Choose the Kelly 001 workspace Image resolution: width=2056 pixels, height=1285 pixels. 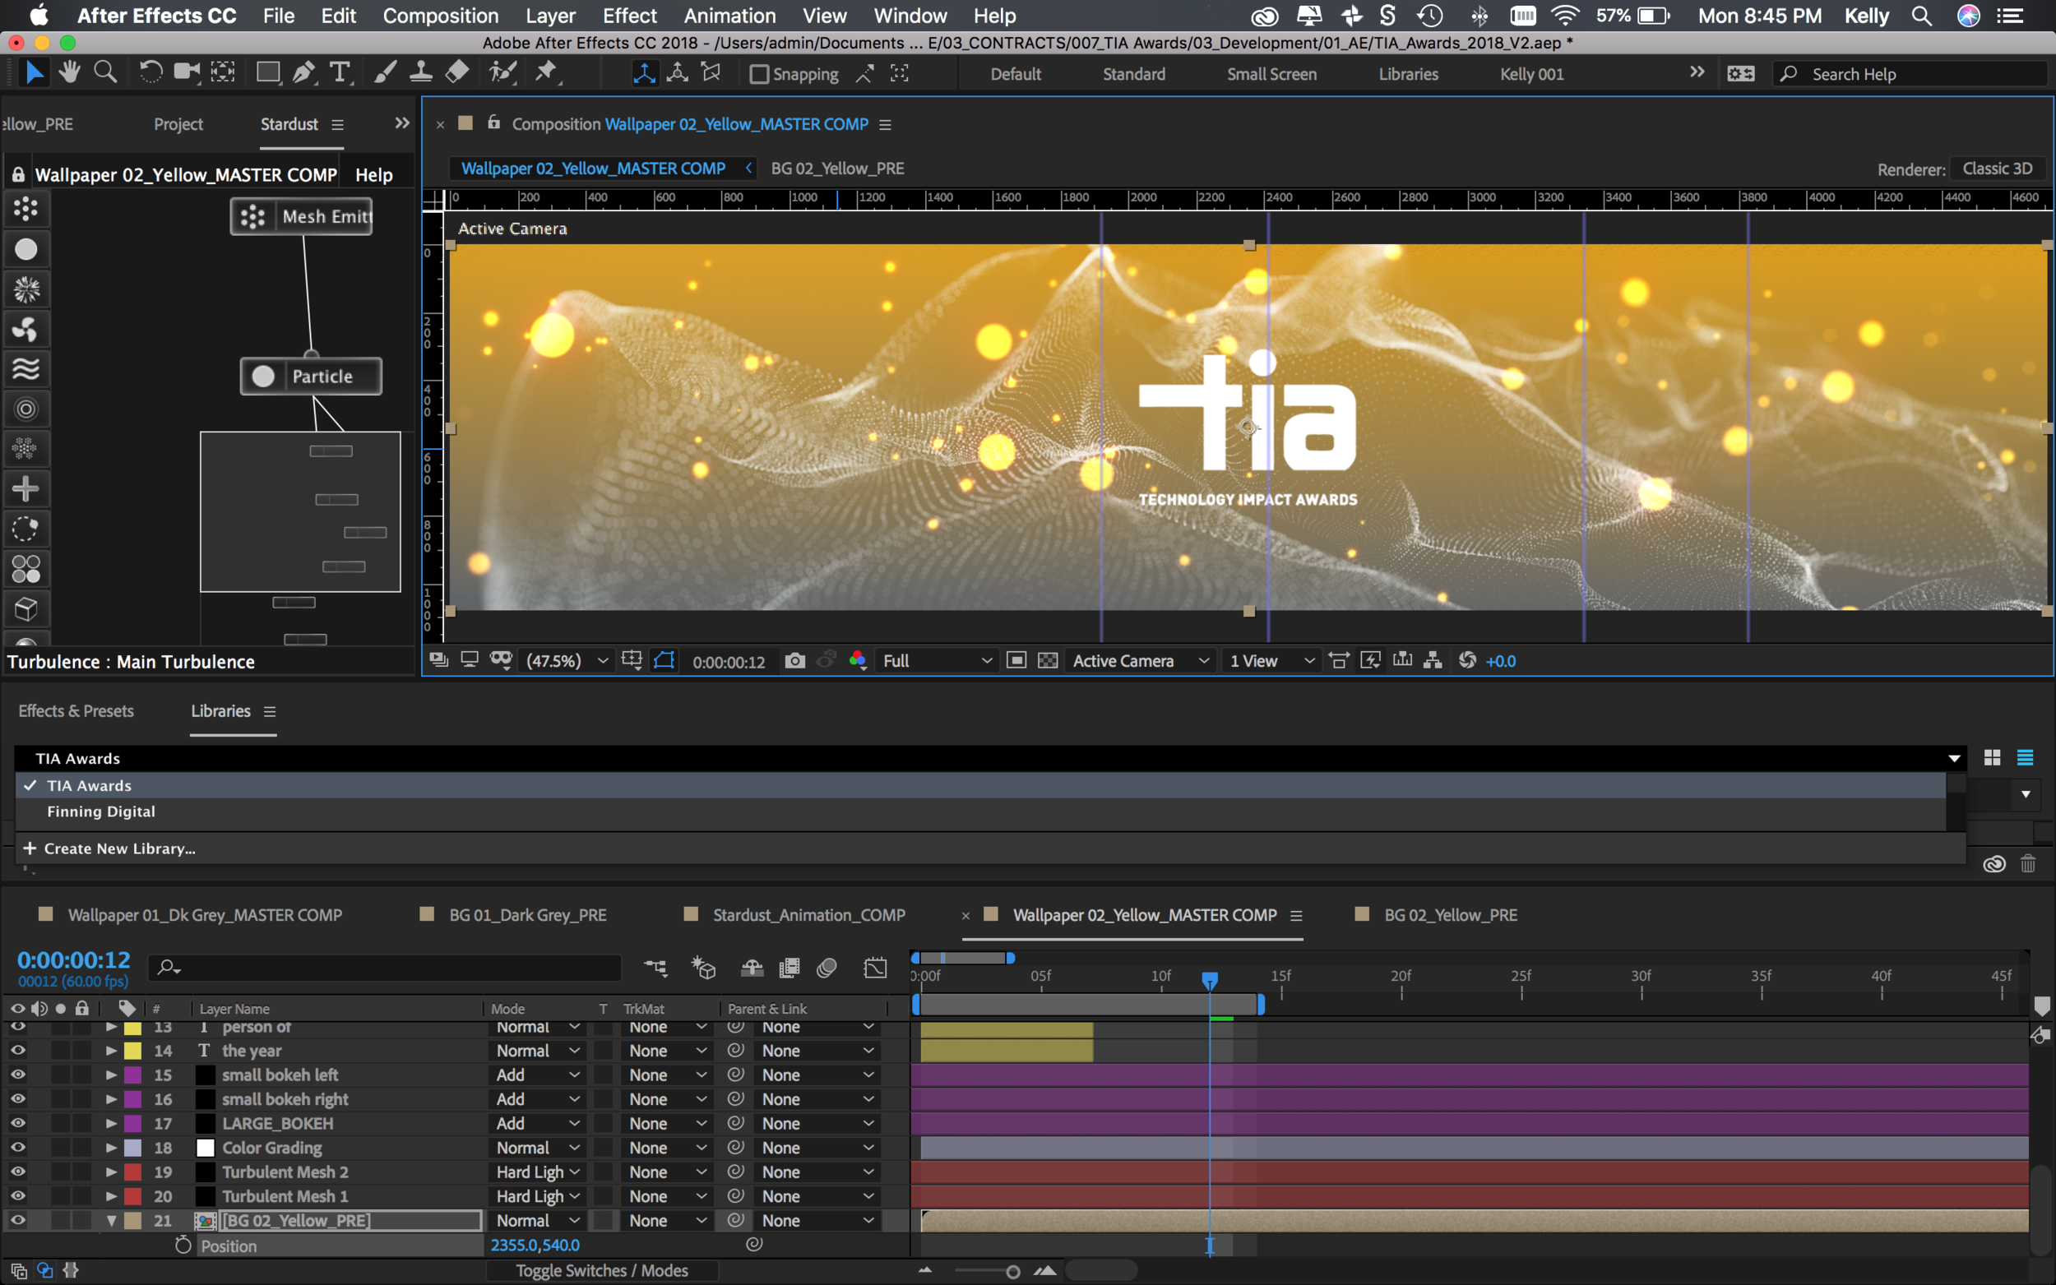(x=1531, y=74)
